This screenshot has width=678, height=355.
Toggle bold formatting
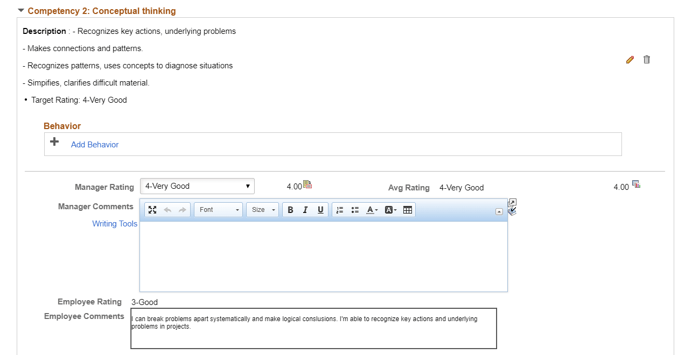[290, 210]
